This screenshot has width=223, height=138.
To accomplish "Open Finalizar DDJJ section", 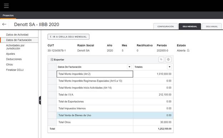I will pos(15,70).
